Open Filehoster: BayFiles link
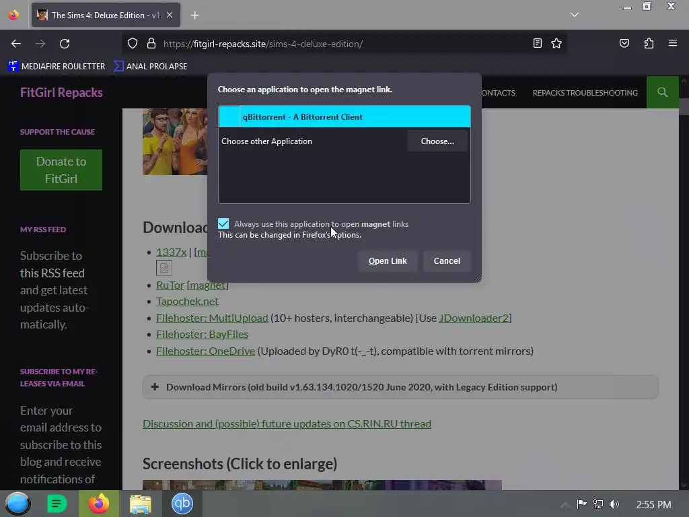This screenshot has width=689, height=517. pyautogui.click(x=202, y=334)
